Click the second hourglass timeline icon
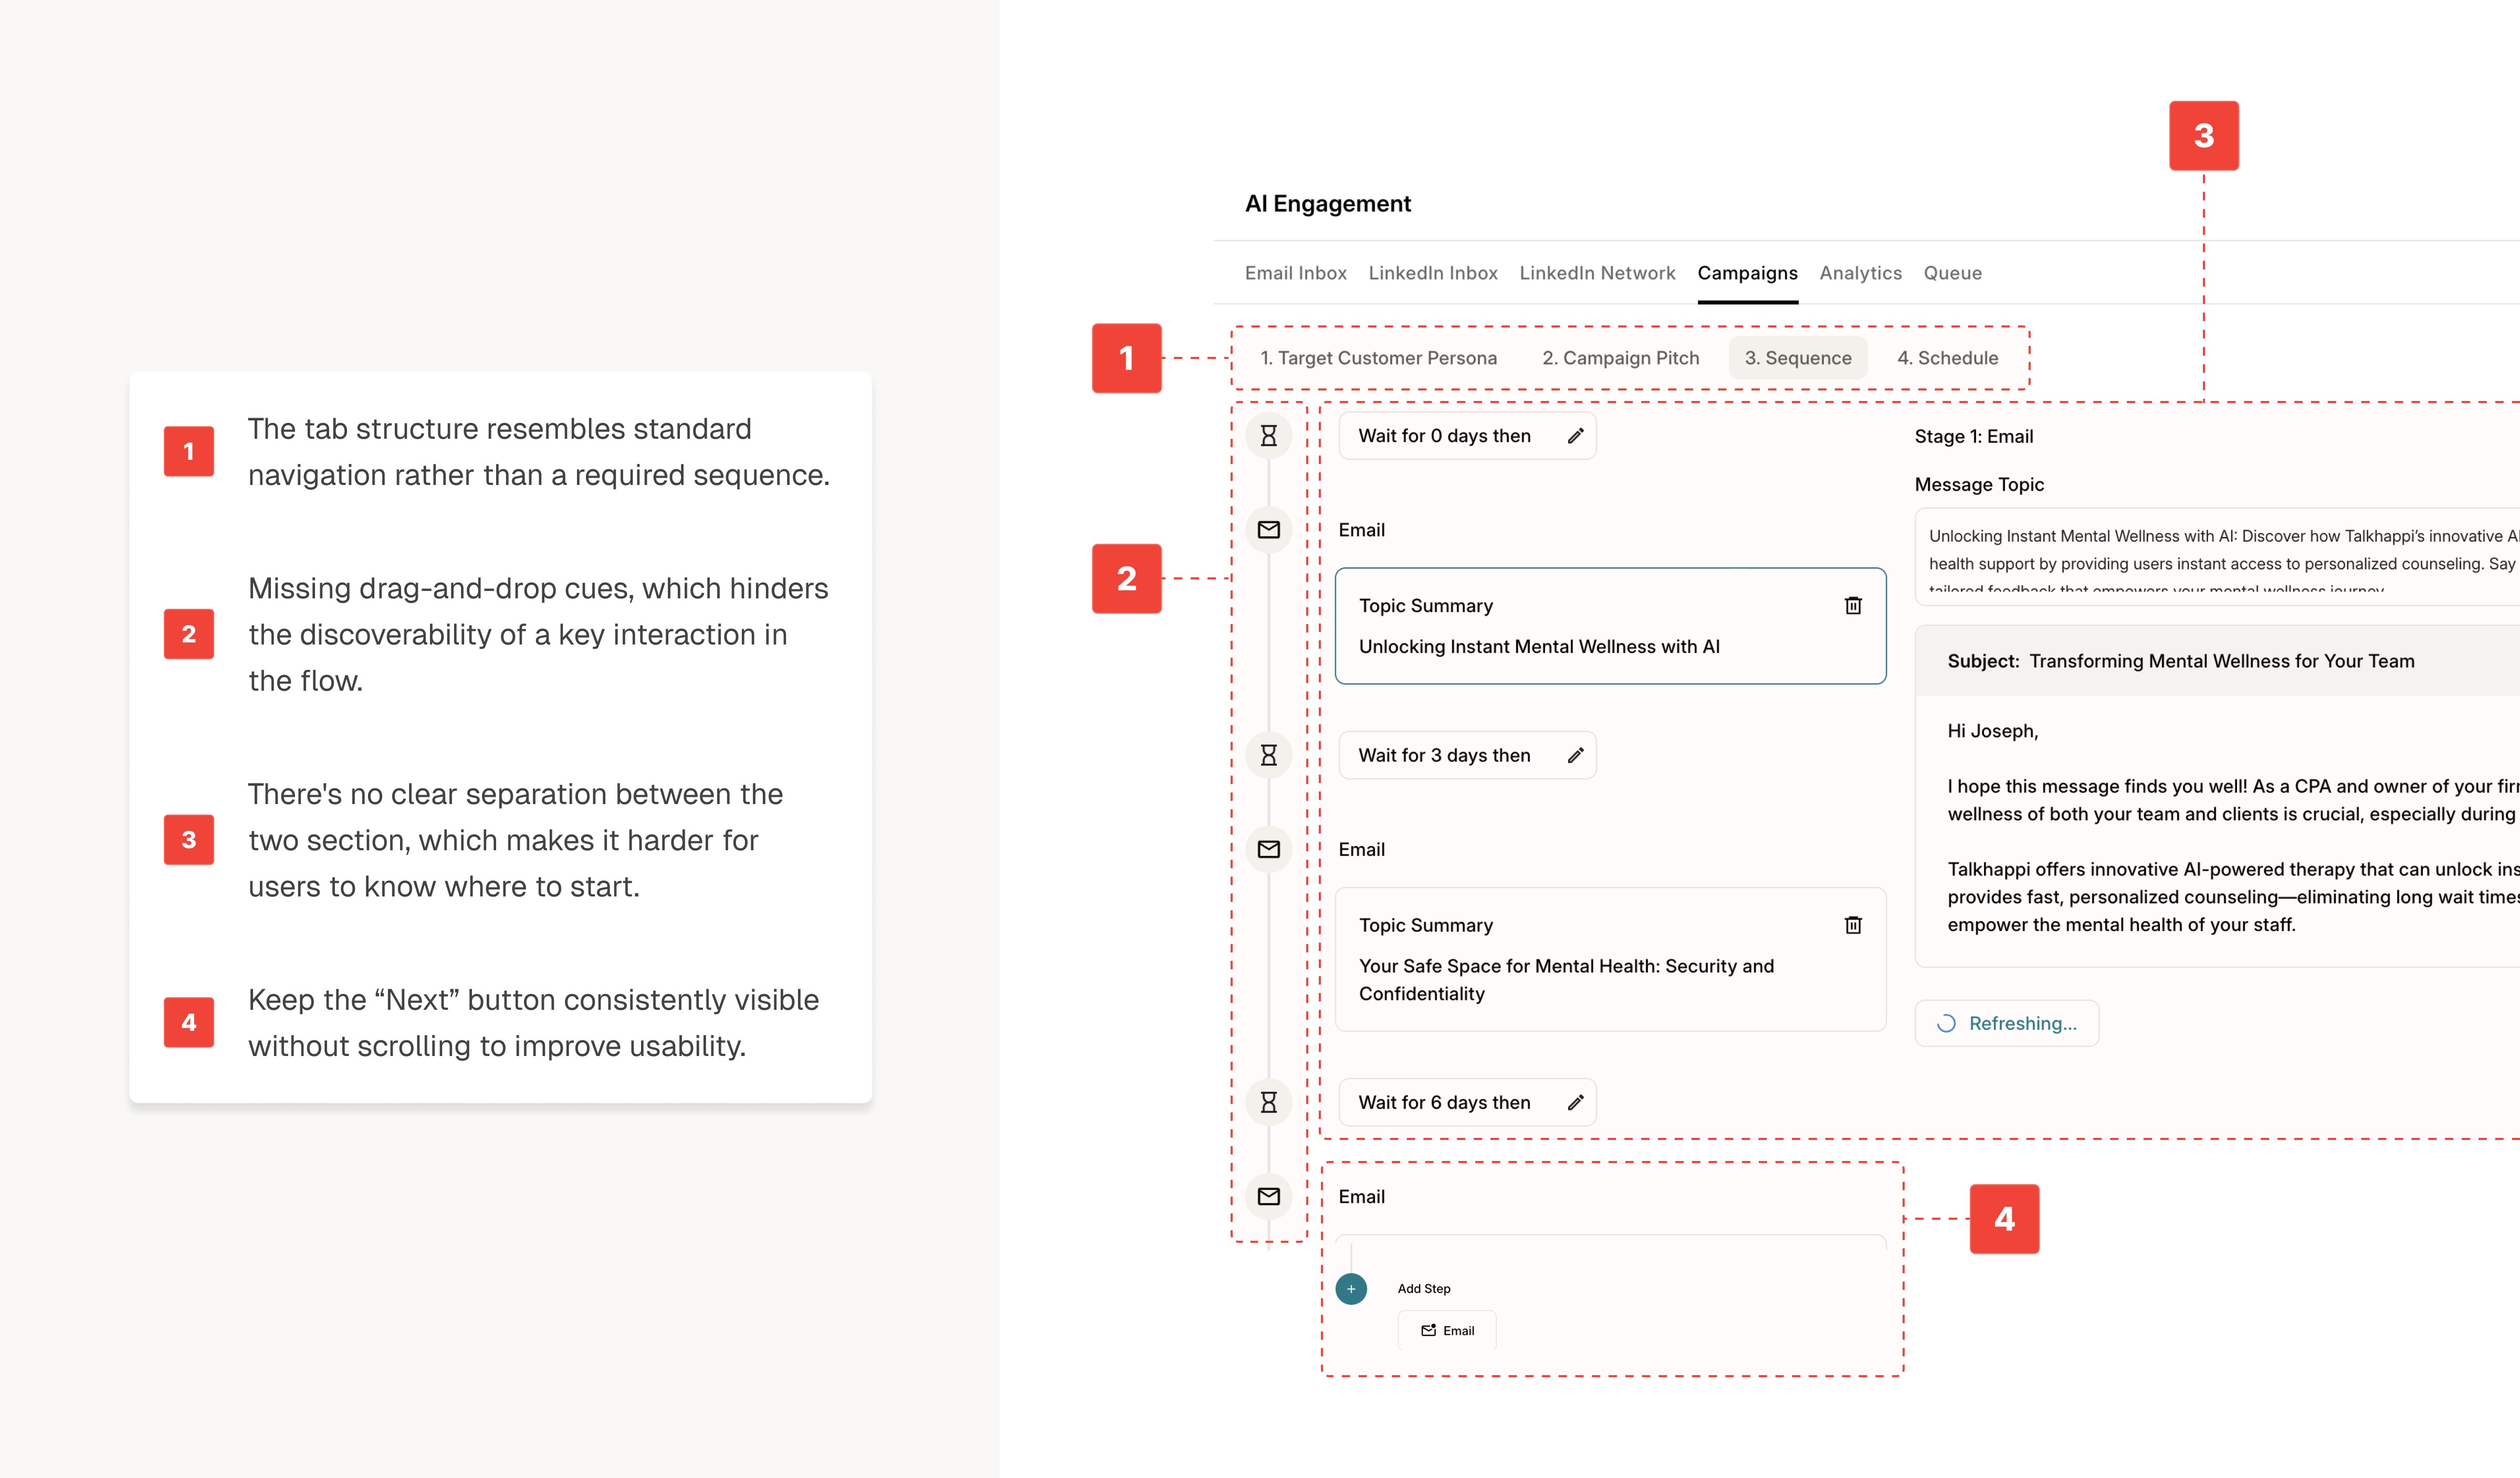 coord(1268,755)
